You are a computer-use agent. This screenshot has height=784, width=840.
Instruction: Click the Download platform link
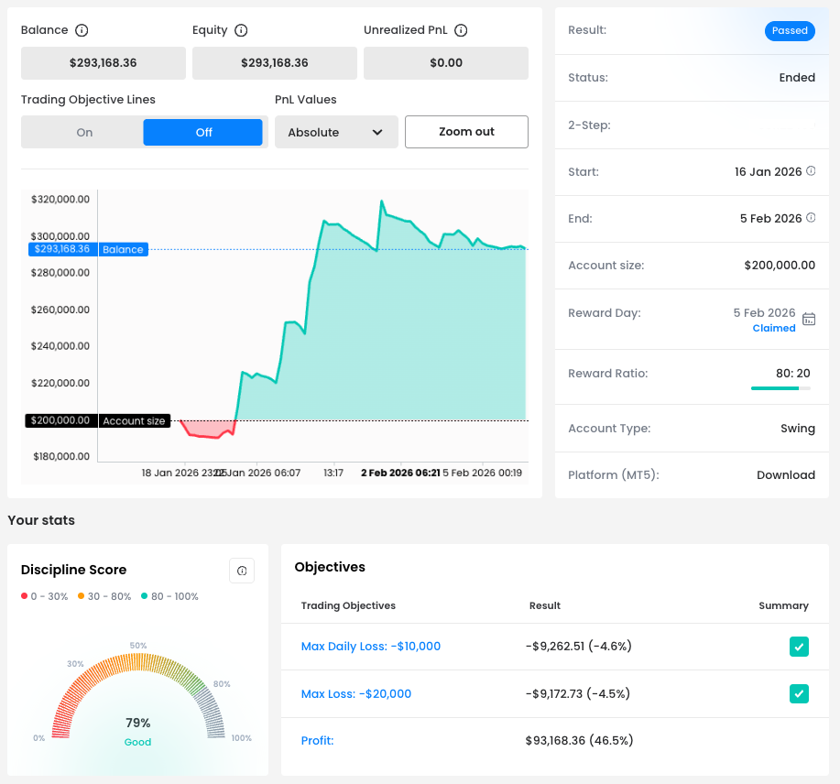[x=785, y=475]
